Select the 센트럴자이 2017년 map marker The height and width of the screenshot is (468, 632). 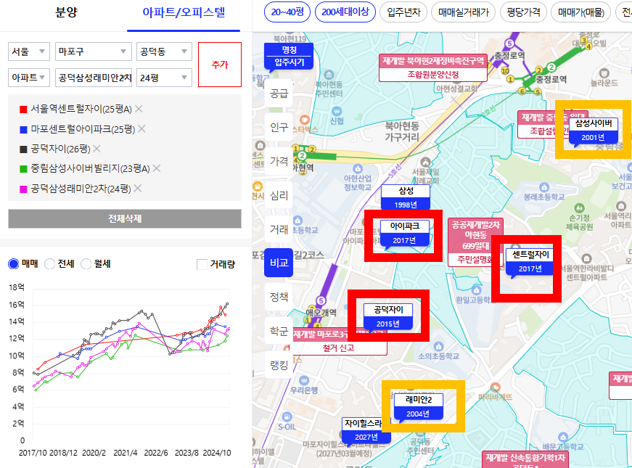coord(530,262)
